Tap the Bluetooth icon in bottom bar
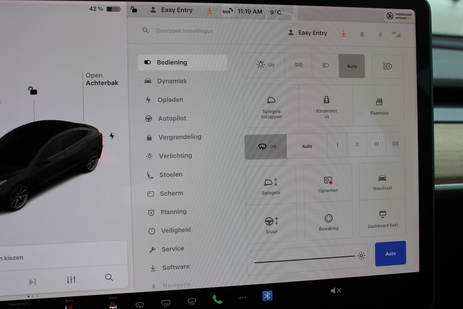Viewport: 463px width, 309px height. (x=267, y=296)
